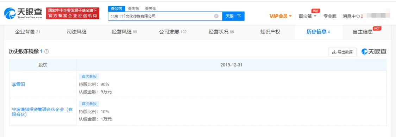Viewport: 396px width, 137px height.
Task: Open 宁波唯猎投资管理合伙企业 shareholder link
Action: 43,112
